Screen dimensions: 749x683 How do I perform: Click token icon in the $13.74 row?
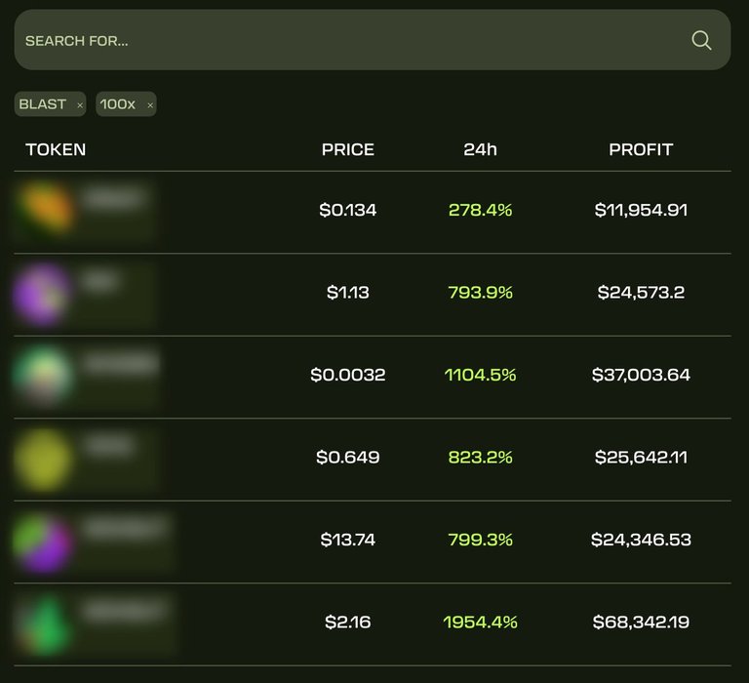(44, 540)
